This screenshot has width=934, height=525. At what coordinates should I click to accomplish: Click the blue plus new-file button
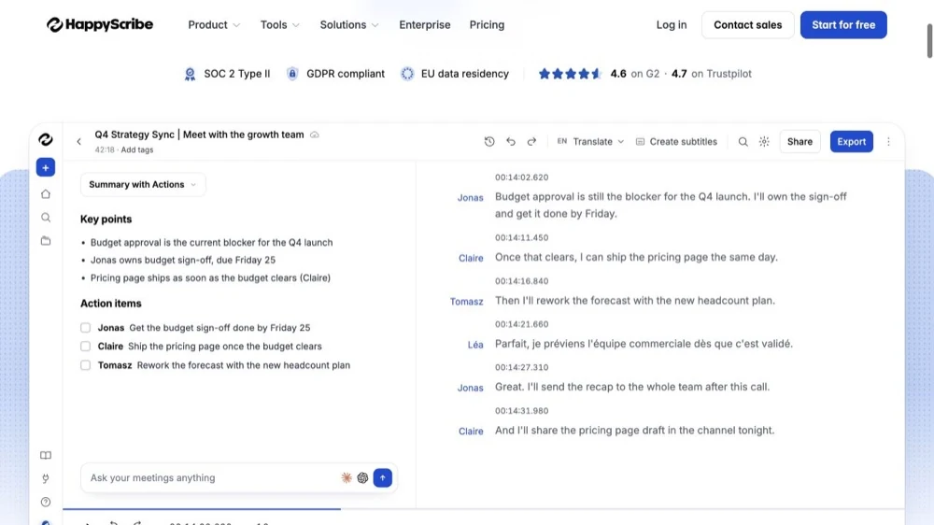tap(45, 167)
